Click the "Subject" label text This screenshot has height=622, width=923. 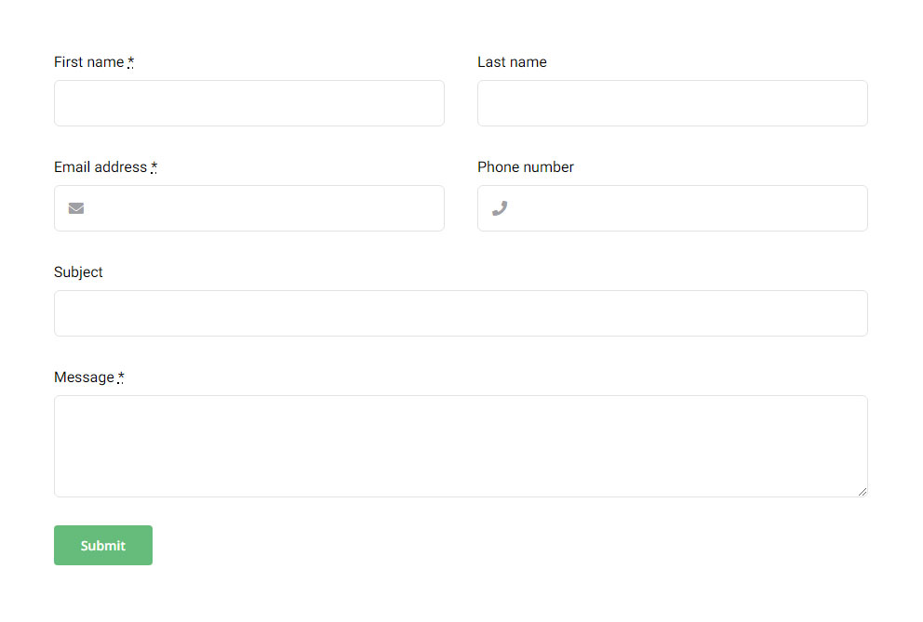click(78, 272)
